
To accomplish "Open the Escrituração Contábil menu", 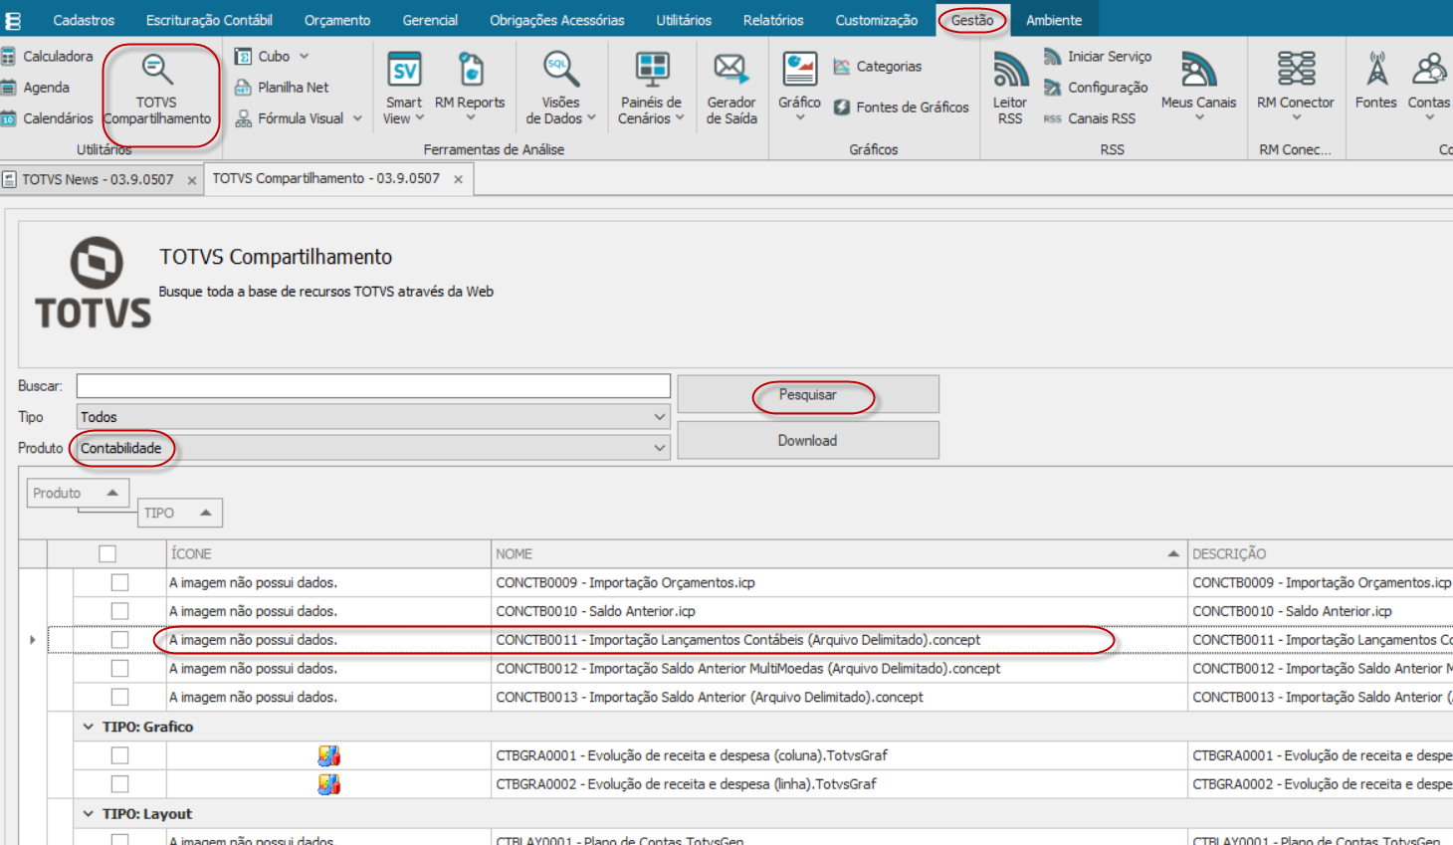I will pos(209,20).
